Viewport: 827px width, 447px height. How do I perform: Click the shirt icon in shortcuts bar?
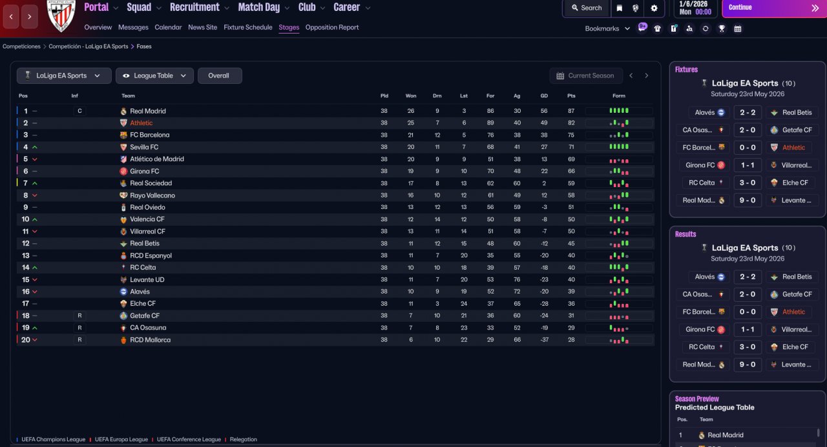coord(658,28)
